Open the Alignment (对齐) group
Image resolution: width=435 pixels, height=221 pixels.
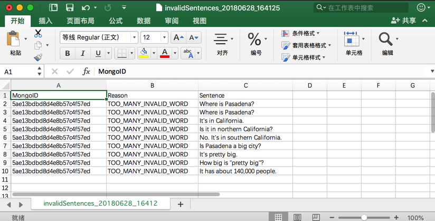click(223, 44)
